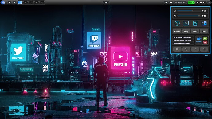Click the solid white circle record icon
Image resolution: width=212 pixels, height=119 pixels.
tap(198, 2)
